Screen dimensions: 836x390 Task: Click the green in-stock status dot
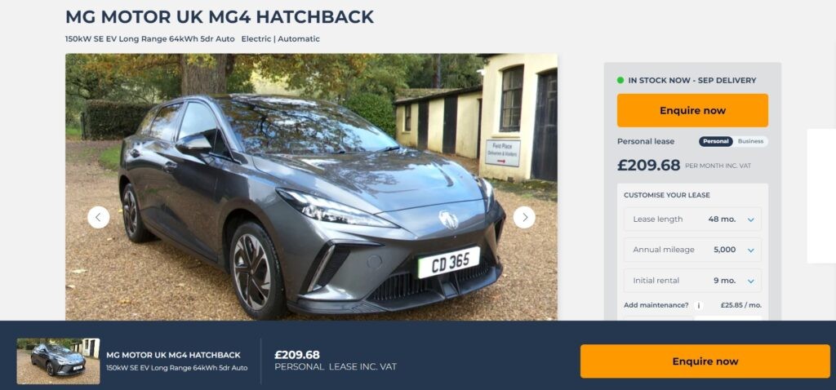pos(620,81)
